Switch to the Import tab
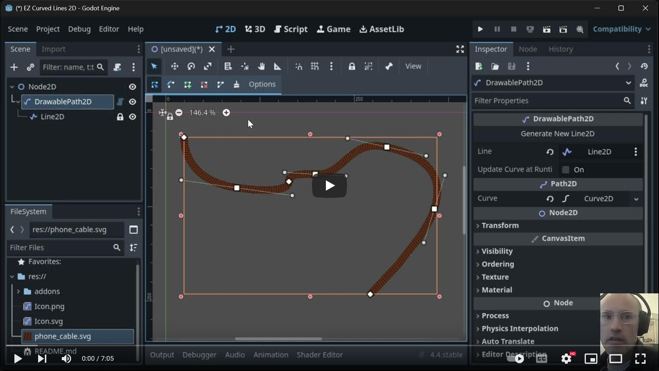659x371 pixels. tap(54, 49)
